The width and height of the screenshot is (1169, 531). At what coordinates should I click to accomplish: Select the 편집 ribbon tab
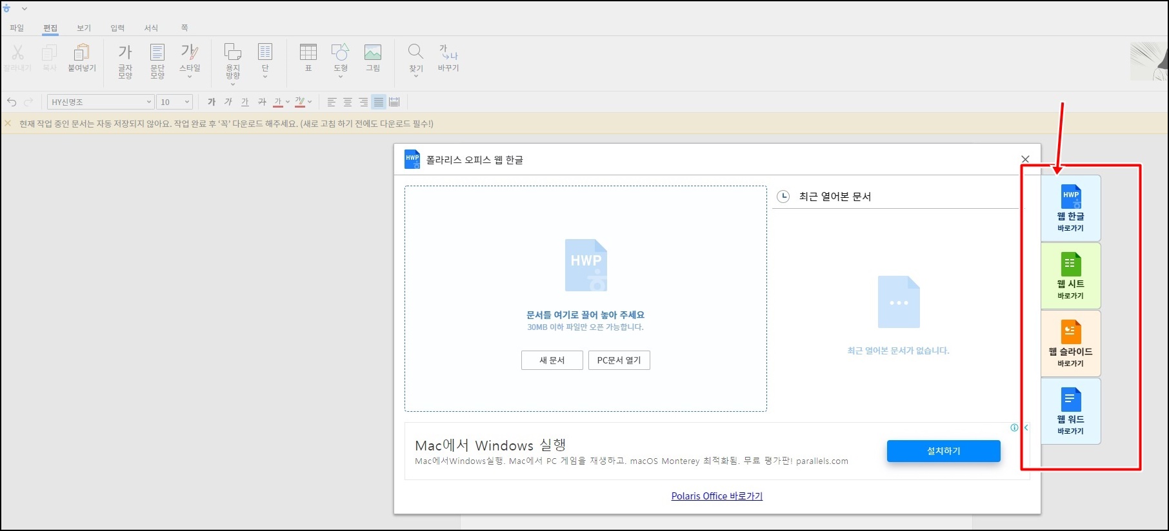50,28
